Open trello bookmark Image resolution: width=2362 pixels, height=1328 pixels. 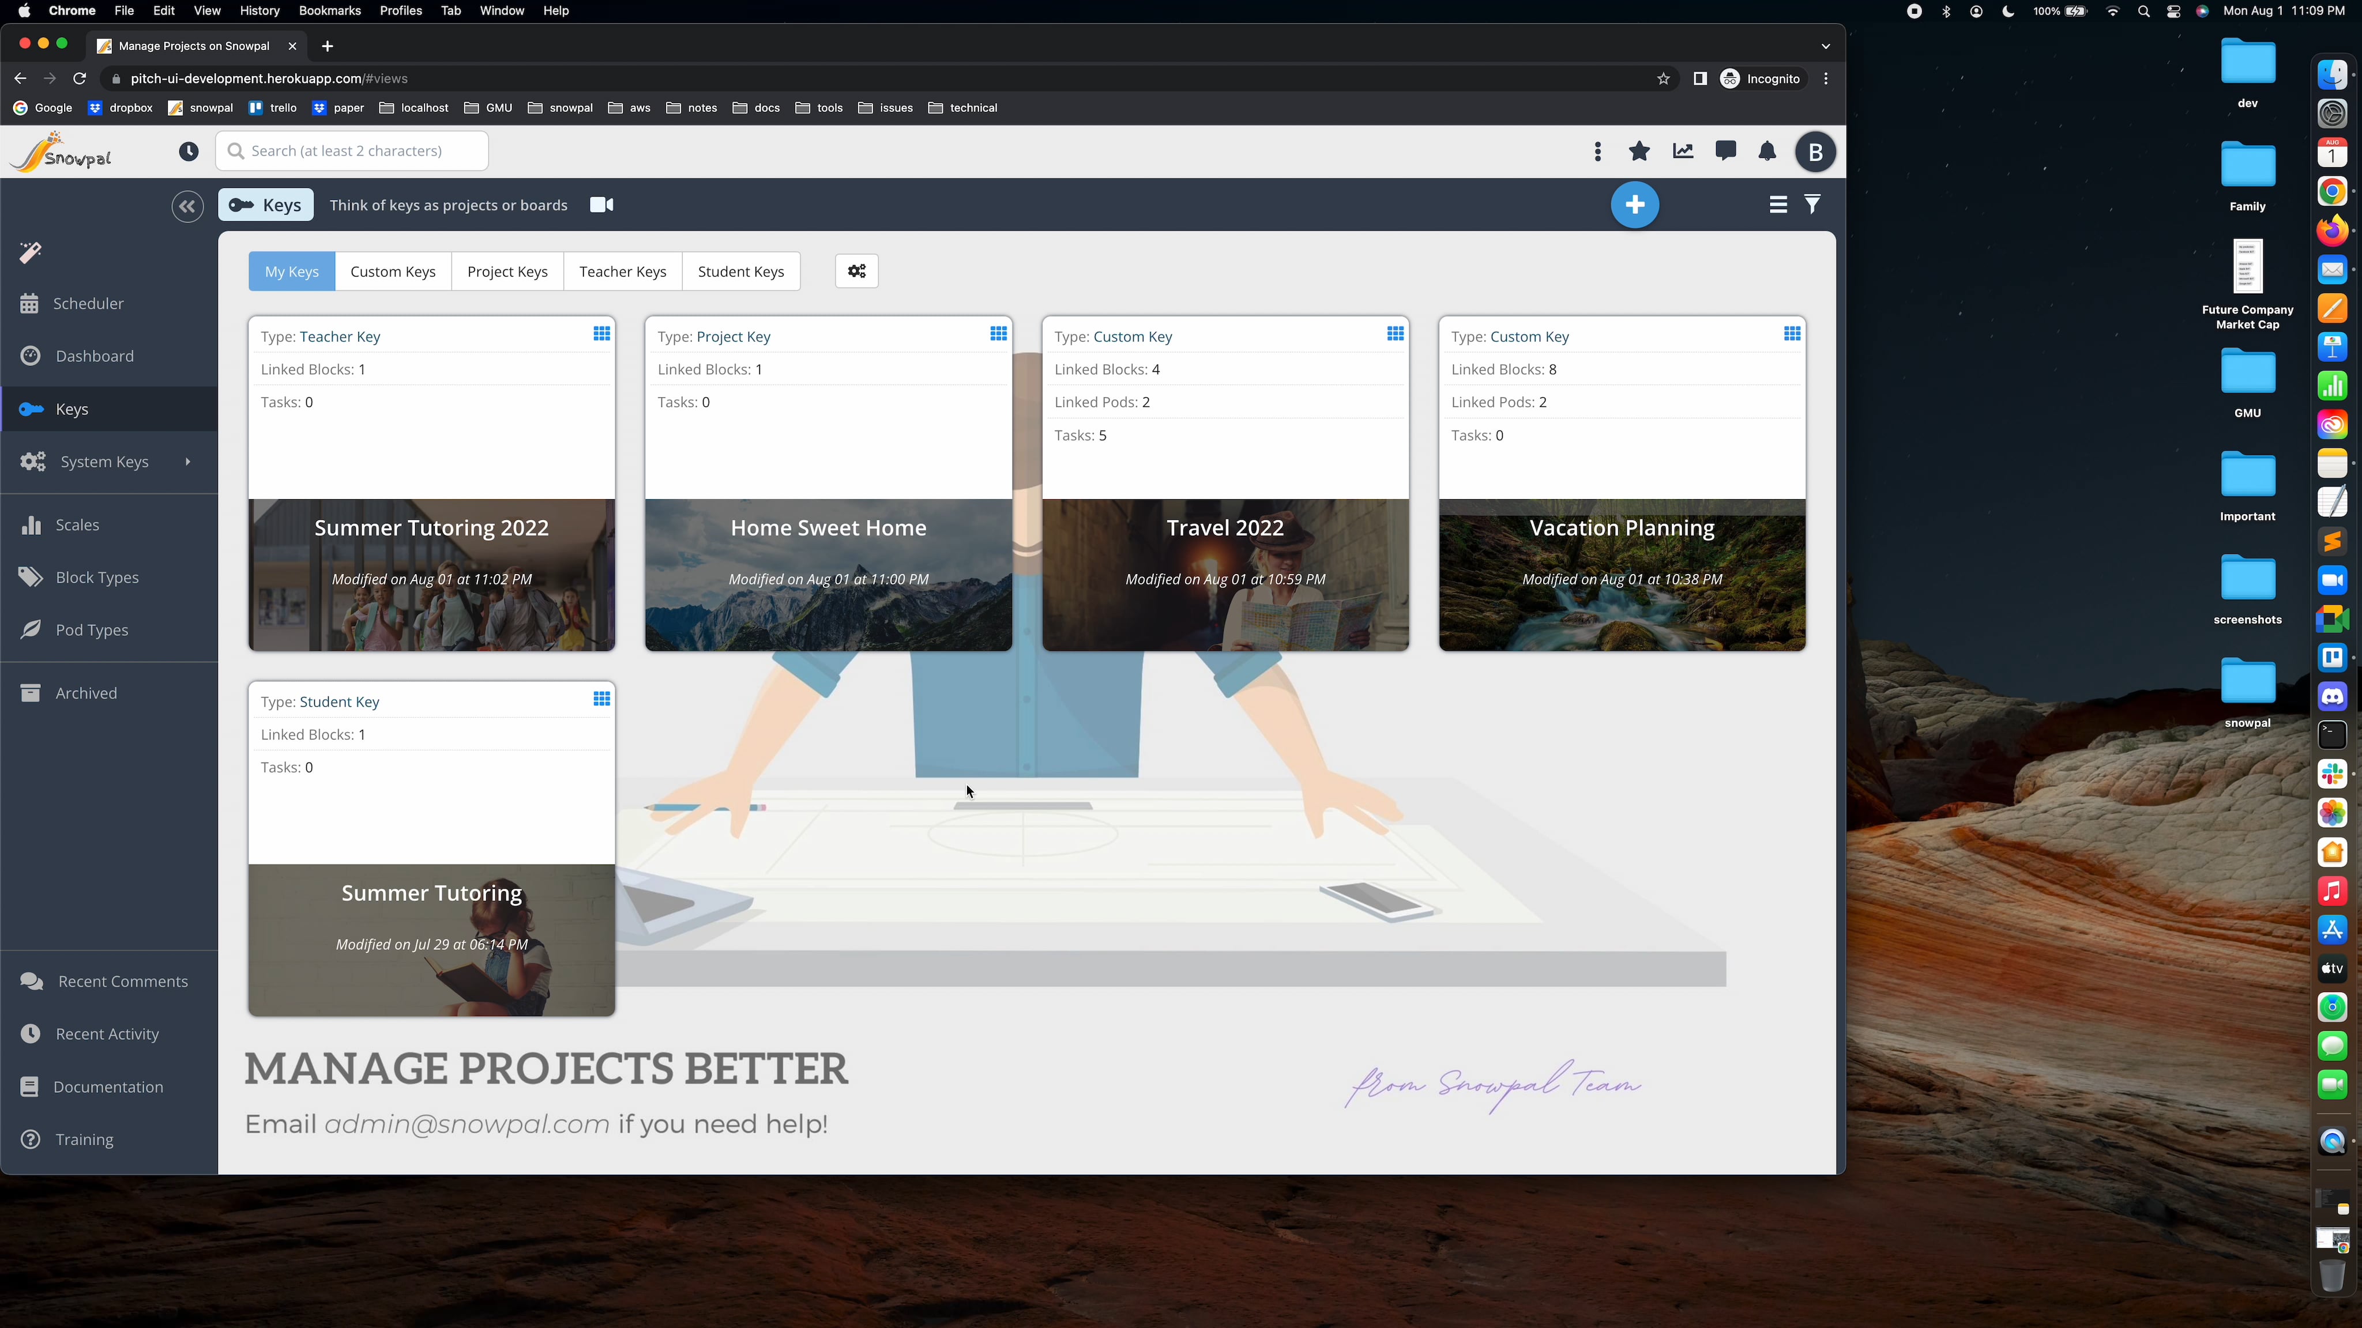click(x=272, y=108)
